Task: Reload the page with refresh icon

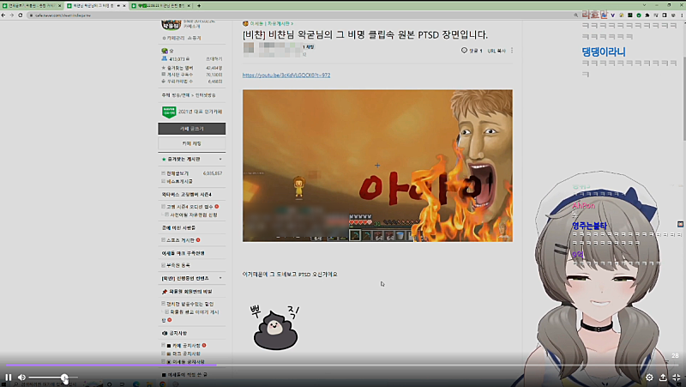Action: coord(20,15)
